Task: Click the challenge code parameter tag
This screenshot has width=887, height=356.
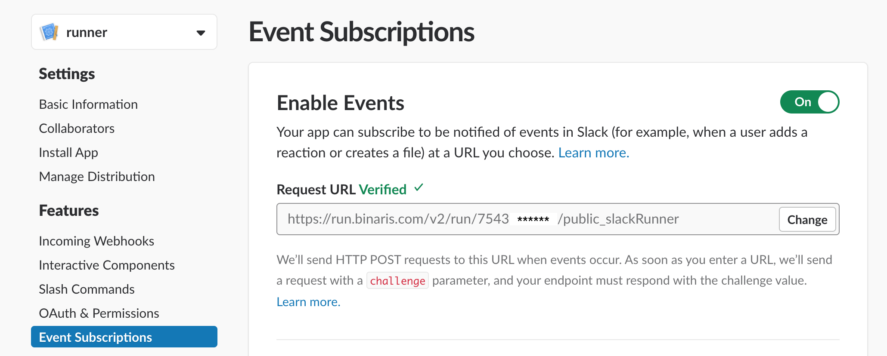Action: pyautogui.click(x=397, y=281)
